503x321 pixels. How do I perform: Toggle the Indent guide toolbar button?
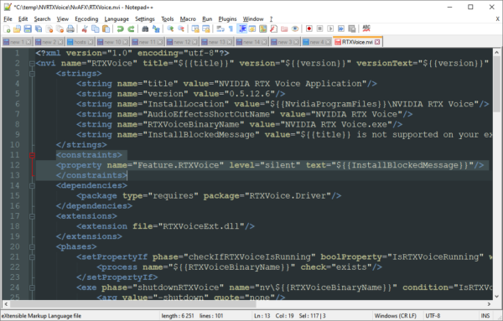point(242,28)
